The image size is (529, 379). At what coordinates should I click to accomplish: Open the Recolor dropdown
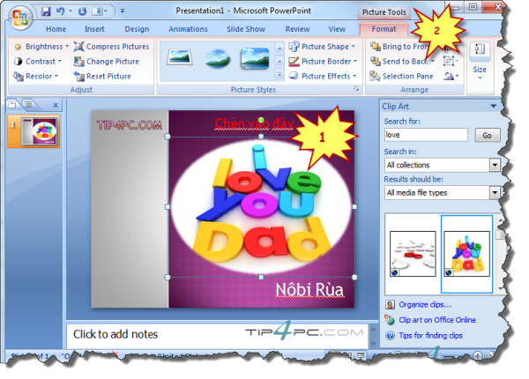(36, 76)
